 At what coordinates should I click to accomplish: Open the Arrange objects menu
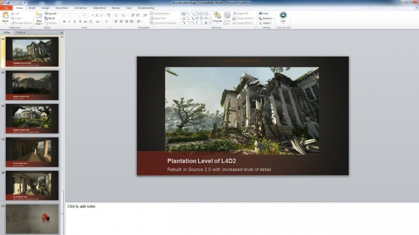coord(217,18)
